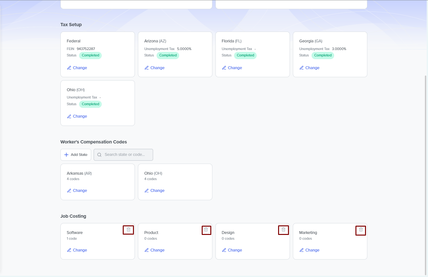Click trash icon on Product card
The image size is (428, 277).
click(x=206, y=230)
